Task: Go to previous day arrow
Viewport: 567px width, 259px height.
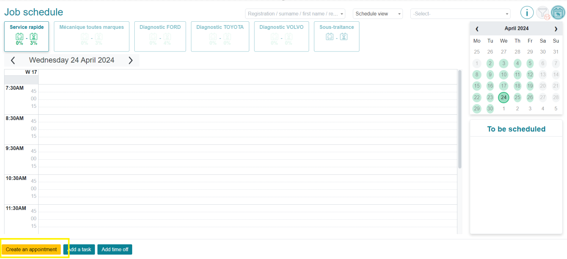Action: point(13,60)
